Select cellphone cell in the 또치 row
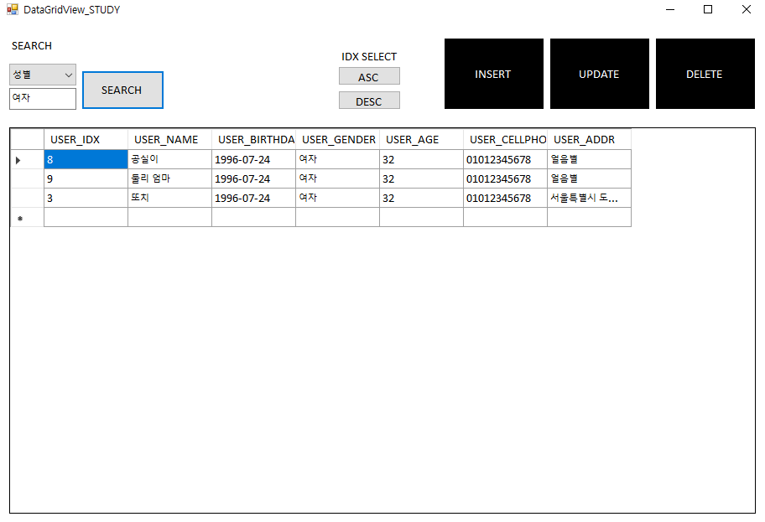 click(x=506, y=198)
